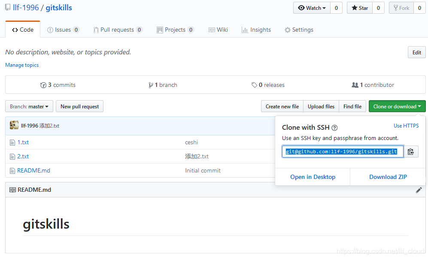Open the README.md file link
Viewport: 428px width, 259px height.
[x=33, y=171]
